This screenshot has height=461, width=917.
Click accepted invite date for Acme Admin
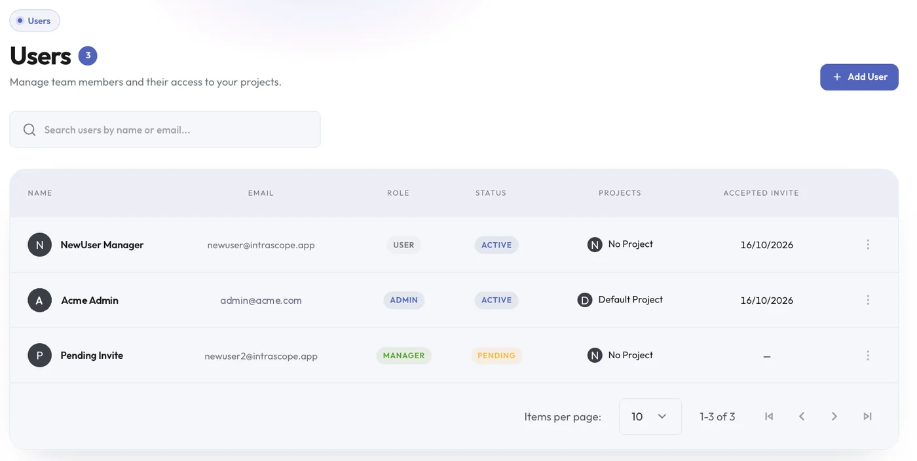click(x=767, y=301)
